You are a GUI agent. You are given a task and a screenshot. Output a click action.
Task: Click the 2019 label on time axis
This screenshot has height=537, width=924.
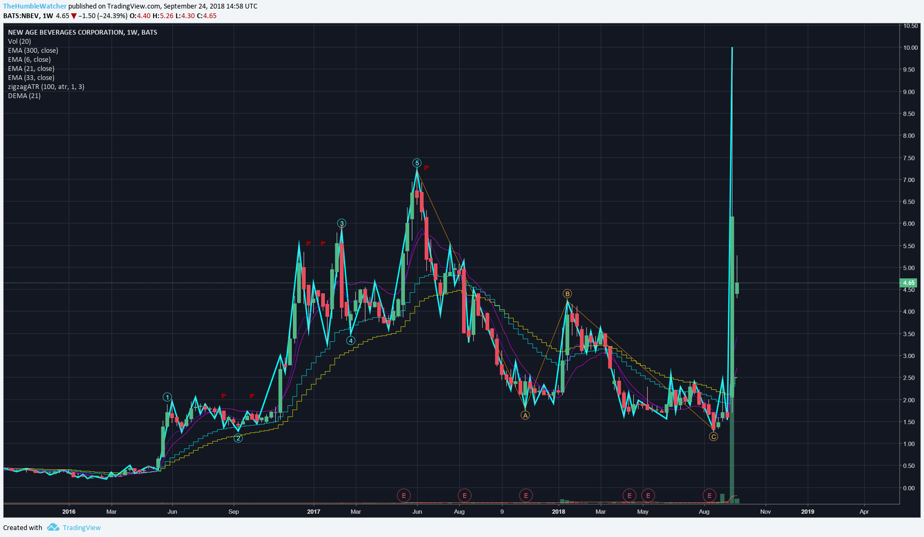pos(808,512)
